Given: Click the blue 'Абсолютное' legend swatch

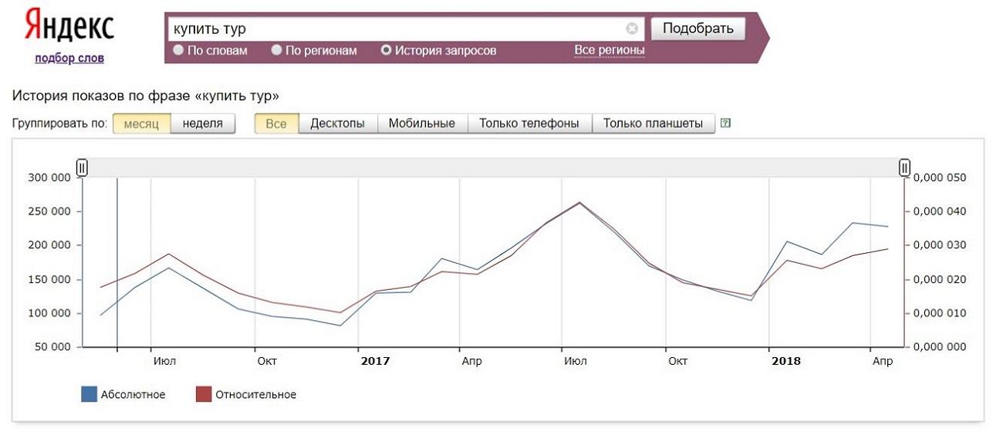Looking at the screenshot, I should tap(89, 395).
